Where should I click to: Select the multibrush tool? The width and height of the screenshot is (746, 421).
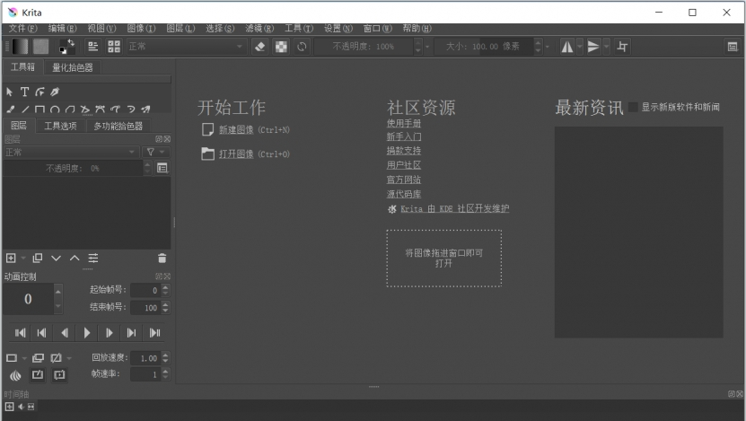145,110
